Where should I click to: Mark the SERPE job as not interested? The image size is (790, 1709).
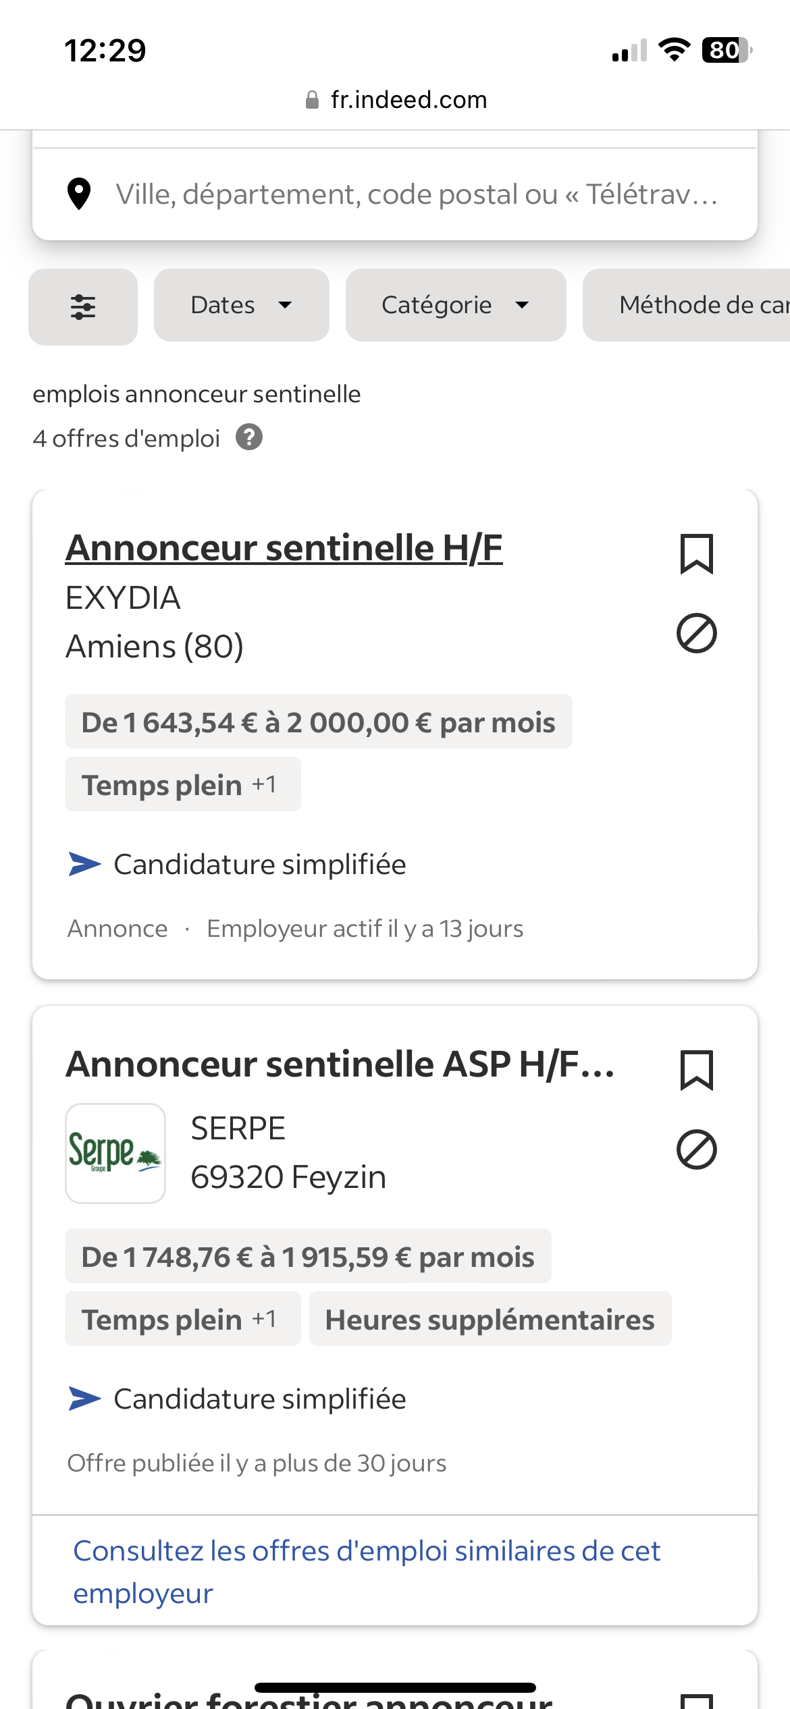pyautogui.click(x=696, y=1149)
